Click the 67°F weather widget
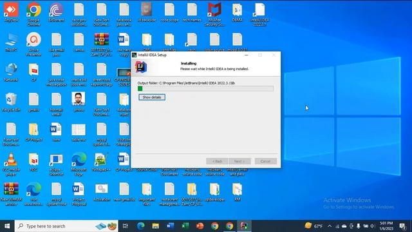This screenshot has height=232, width=412. click(x=314, y=226)
